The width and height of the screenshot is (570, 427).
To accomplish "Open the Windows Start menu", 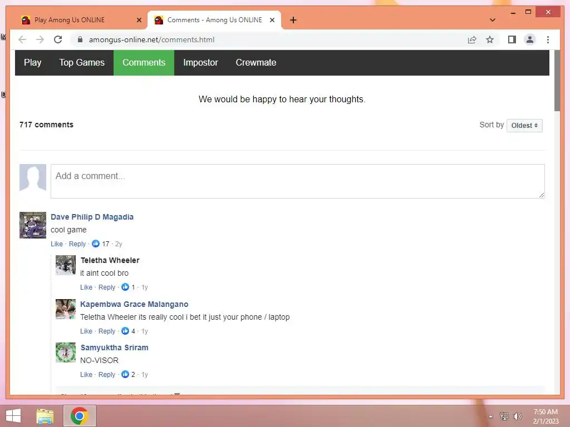I will pyautogui.click(x=13, y=416).
